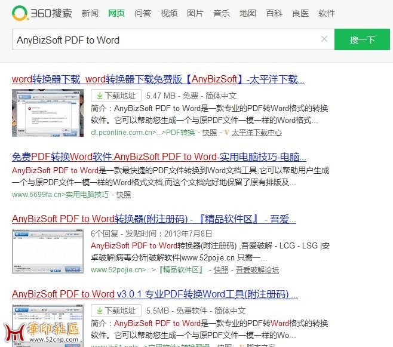Screen dimensions: 393x347
Task: Open the 音乐 tab
Action: tap(222, 13)
